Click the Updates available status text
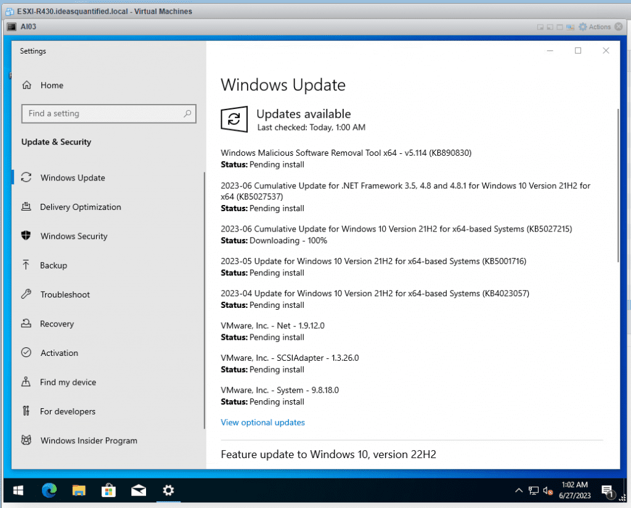 [x=303, y=114]
